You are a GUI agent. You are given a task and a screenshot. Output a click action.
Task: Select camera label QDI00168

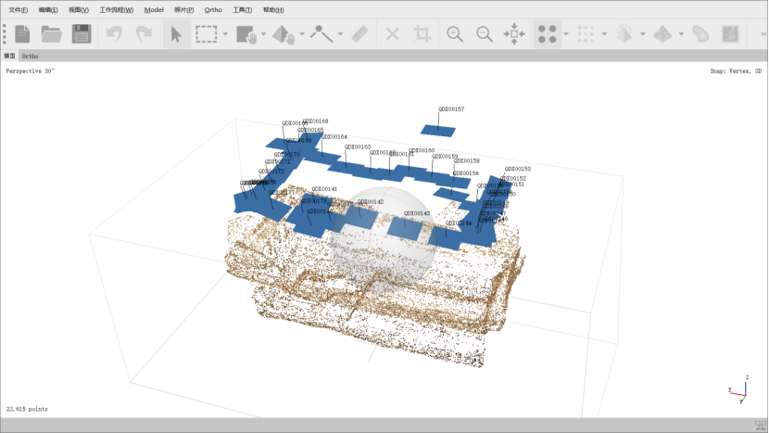coord(316,121)
